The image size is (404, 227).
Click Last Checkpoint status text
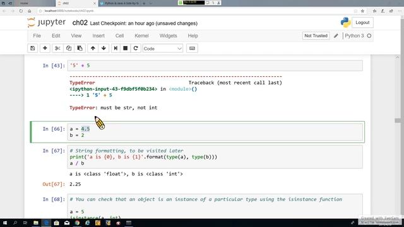144,23
